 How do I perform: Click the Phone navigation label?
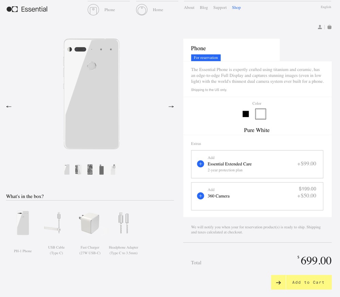point(110,10)
